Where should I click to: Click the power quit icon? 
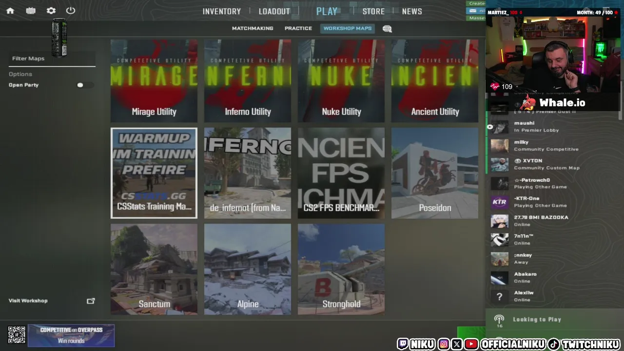pos(71,11)
